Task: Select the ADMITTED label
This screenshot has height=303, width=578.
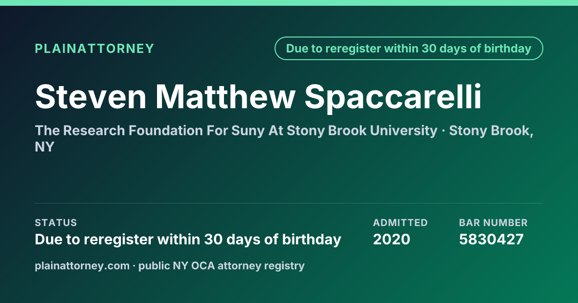Action: 400,223
